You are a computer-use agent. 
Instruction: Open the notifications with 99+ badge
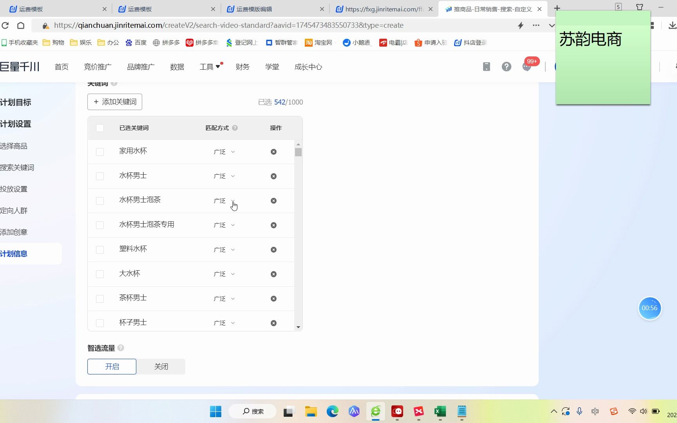(527, 66)
